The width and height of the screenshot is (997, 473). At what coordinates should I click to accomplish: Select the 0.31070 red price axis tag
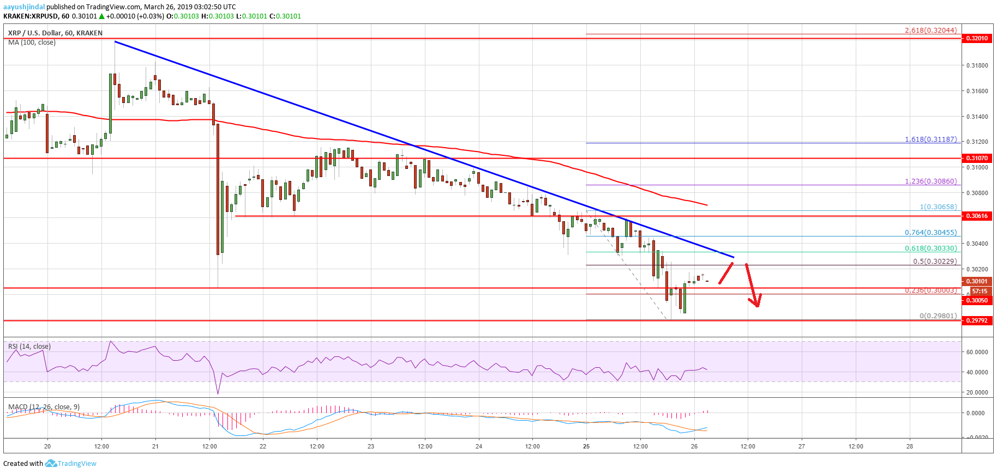(x=976, y=158)
